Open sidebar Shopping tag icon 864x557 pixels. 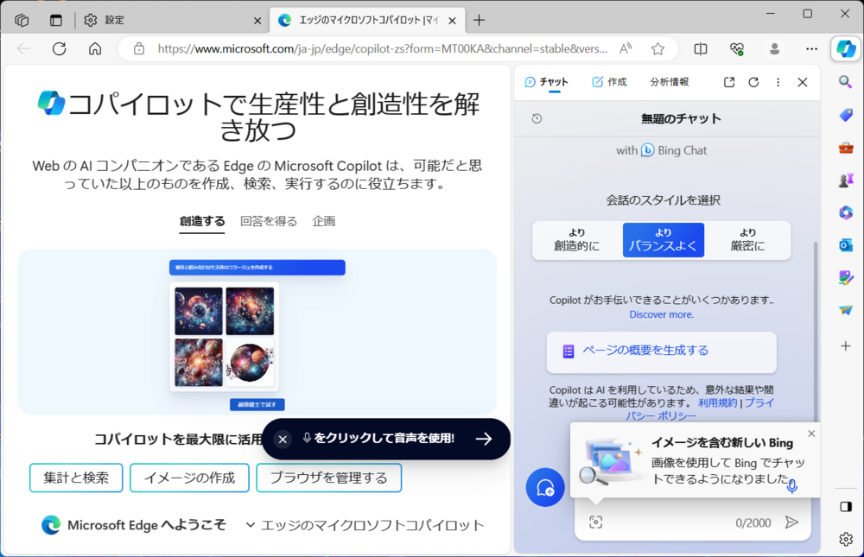click(x=846, y=115)
